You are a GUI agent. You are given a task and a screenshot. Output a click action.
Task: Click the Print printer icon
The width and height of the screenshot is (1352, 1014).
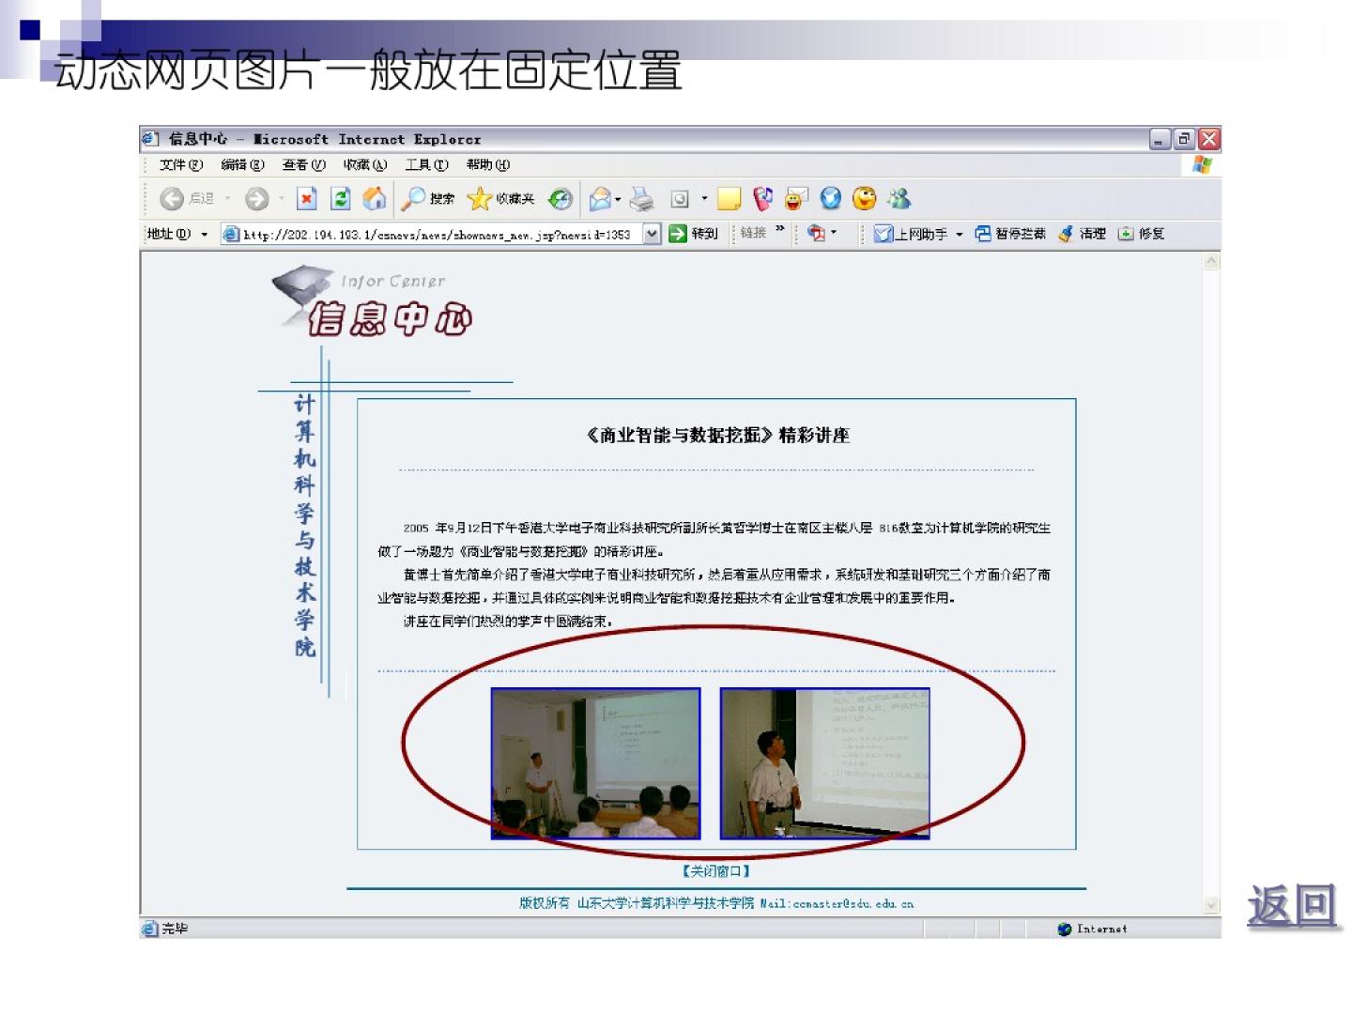[642, 199]
